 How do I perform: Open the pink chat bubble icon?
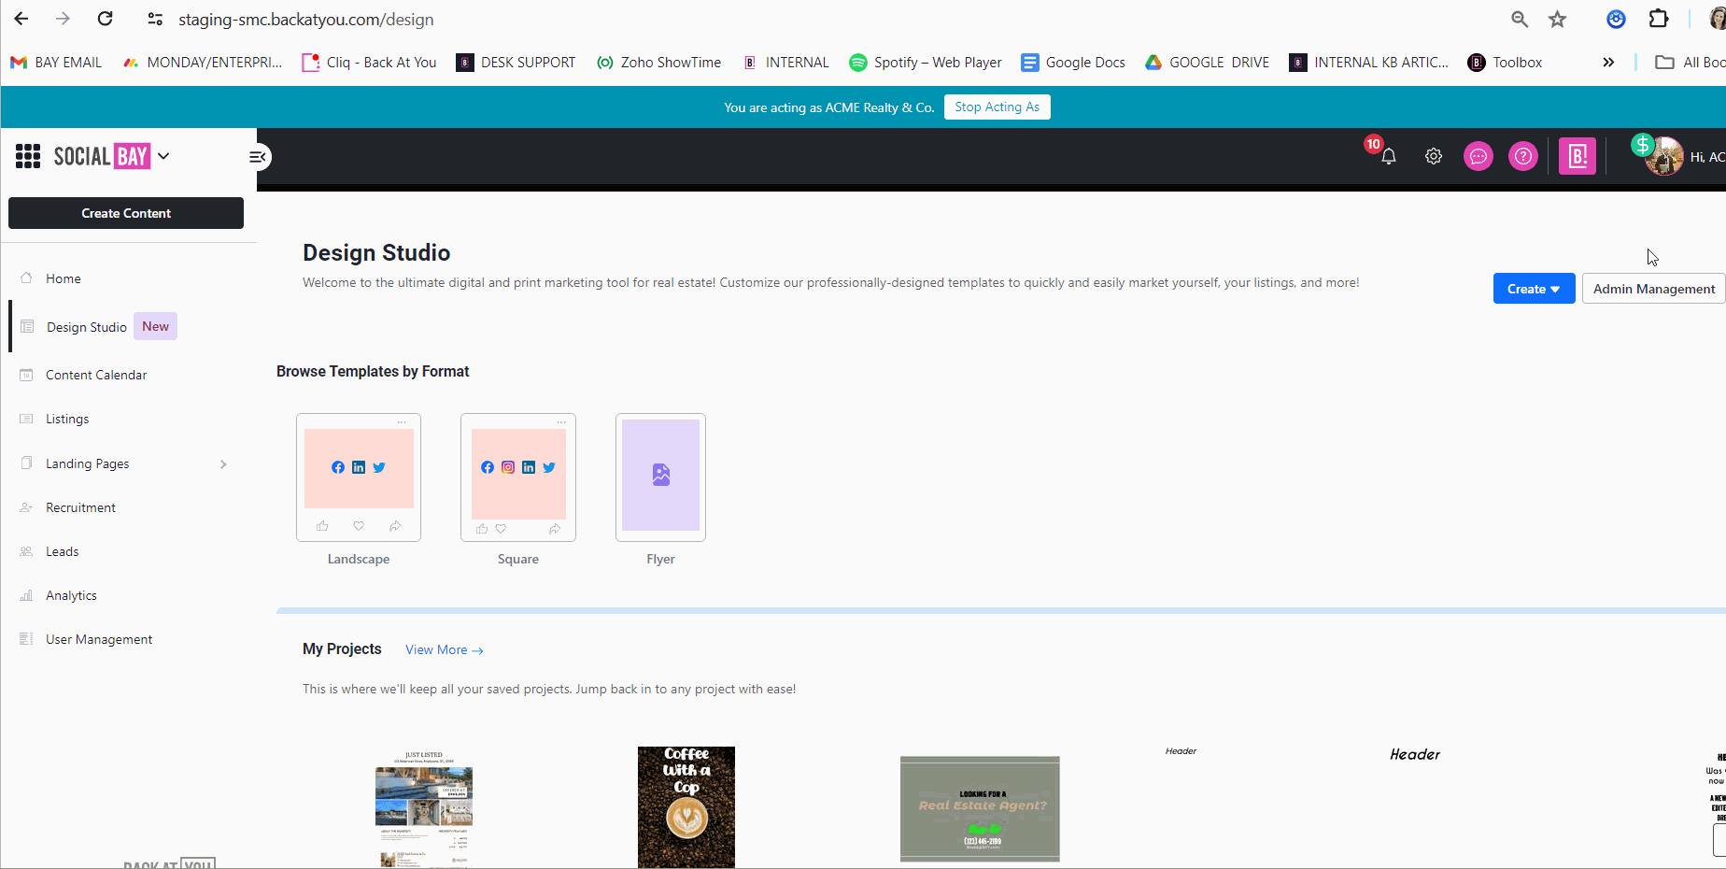tap(1478, 156)
